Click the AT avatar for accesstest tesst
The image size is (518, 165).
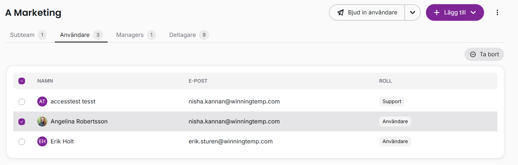pos(42,101)
